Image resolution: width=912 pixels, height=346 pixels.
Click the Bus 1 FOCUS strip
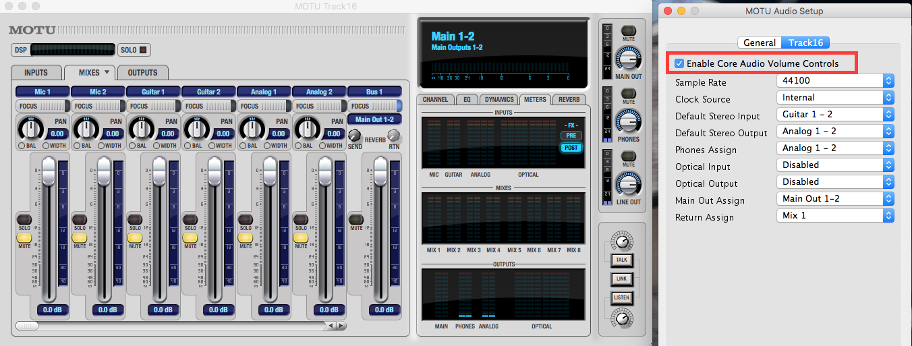pyautogui.click(x=375, y=106)
